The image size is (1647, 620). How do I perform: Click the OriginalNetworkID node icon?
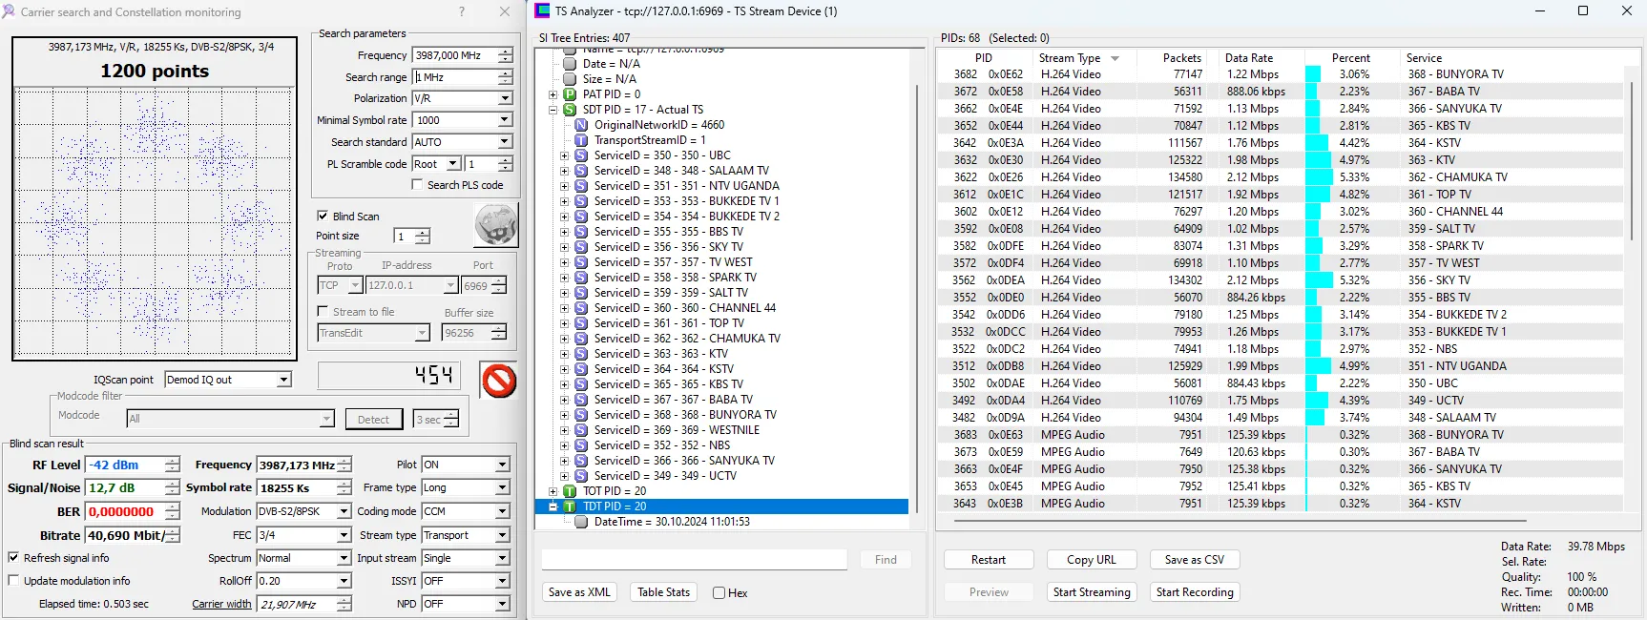tap(581, 125)
